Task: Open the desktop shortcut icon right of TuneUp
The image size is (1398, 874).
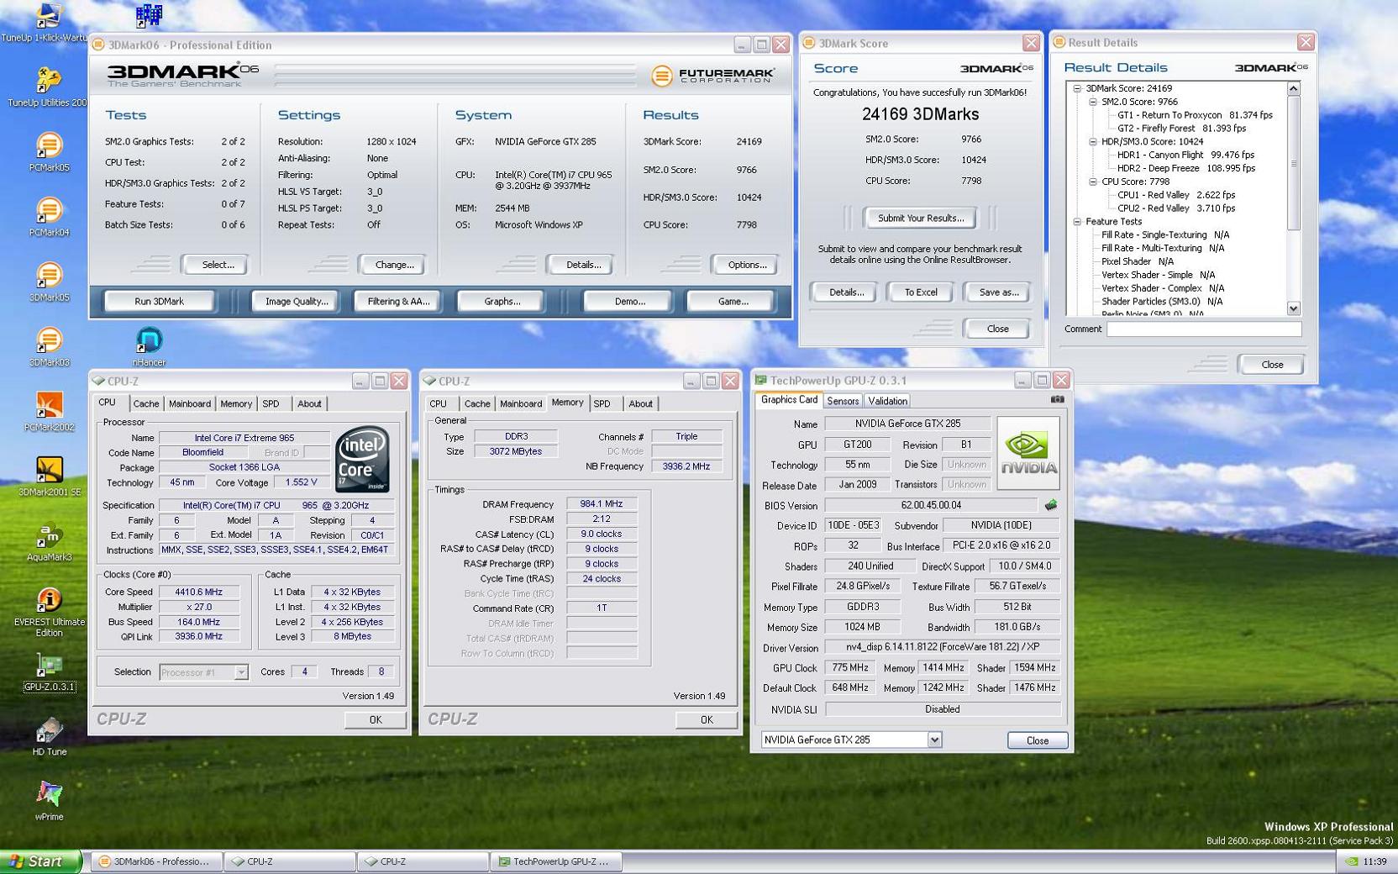Action: (x=149, y=15)
